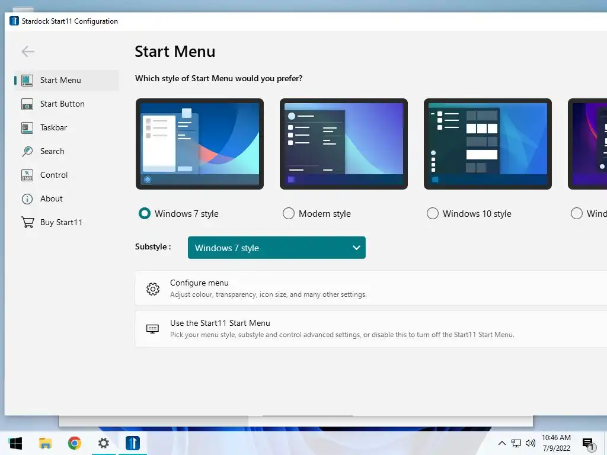Click the Windows 10 style preview thumbnail
The height and width of the screenshot is (455, 607).
click(x=488, y=144)
